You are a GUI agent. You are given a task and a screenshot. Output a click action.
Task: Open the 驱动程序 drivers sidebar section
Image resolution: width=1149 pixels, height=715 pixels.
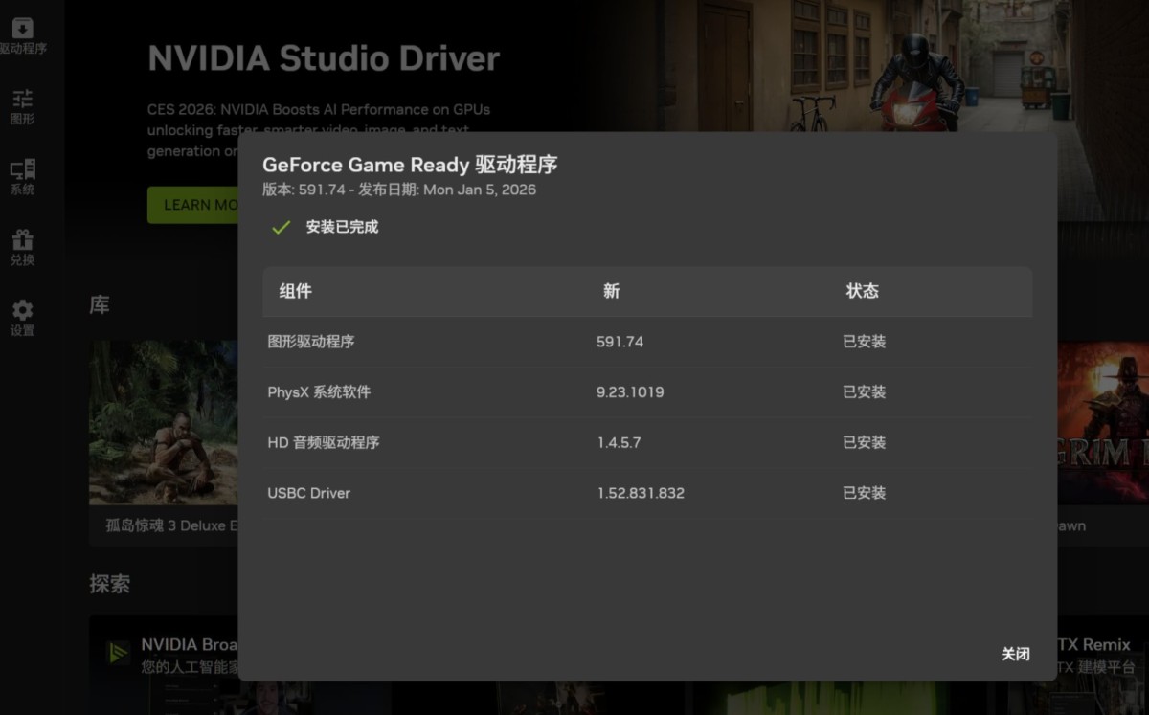23,36
